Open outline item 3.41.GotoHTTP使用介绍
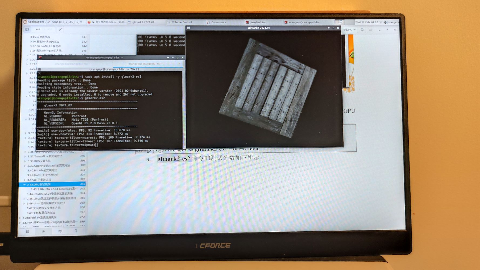Screen dimensions: 480x270 tap(43, 175)
